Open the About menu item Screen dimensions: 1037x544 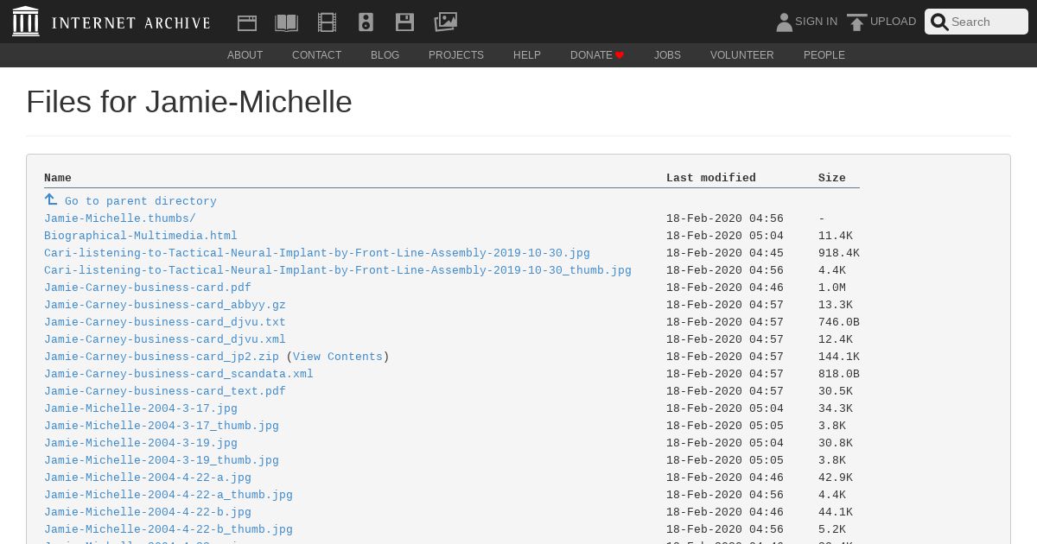245,55
